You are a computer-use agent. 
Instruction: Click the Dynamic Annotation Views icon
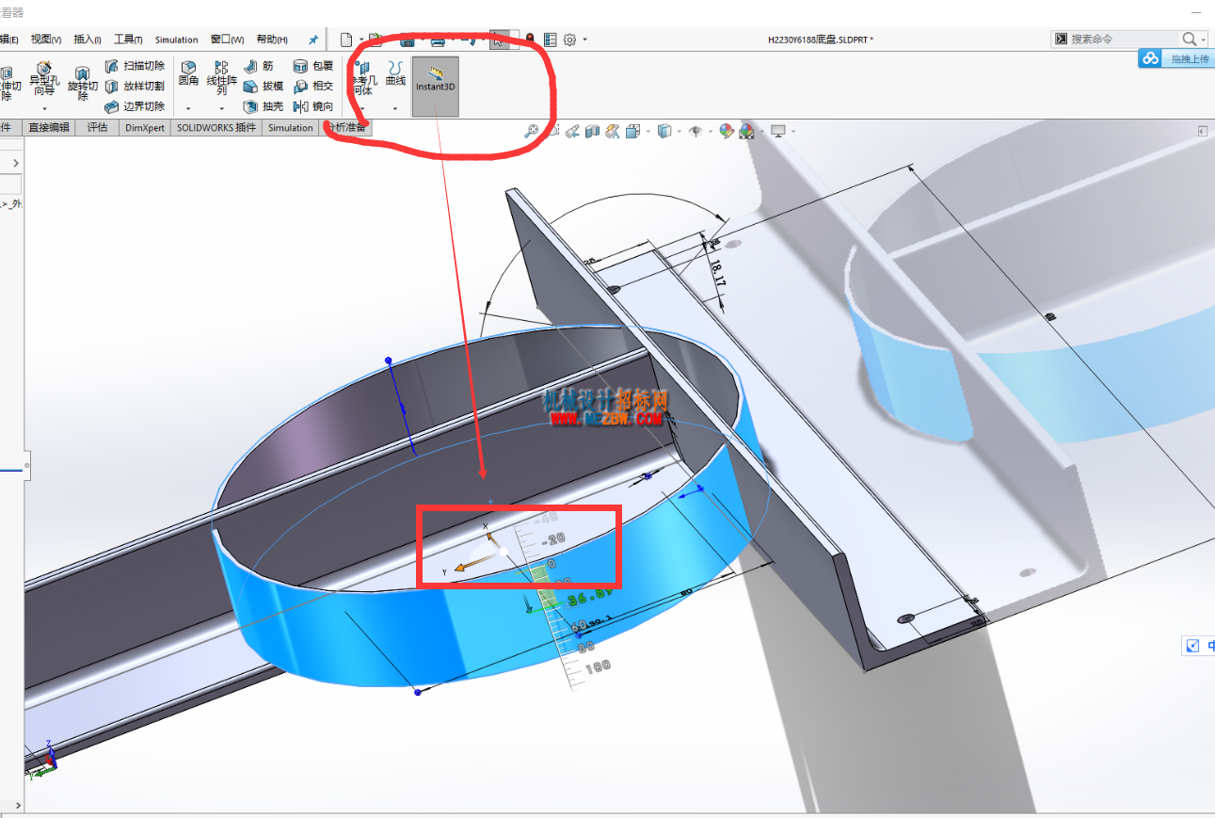[x=612, y=132]
